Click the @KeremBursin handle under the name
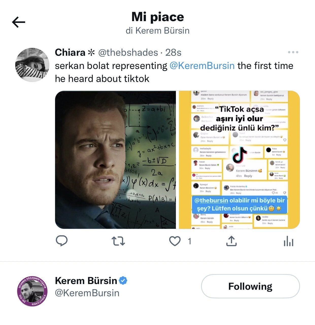 [x=87, y=293]
